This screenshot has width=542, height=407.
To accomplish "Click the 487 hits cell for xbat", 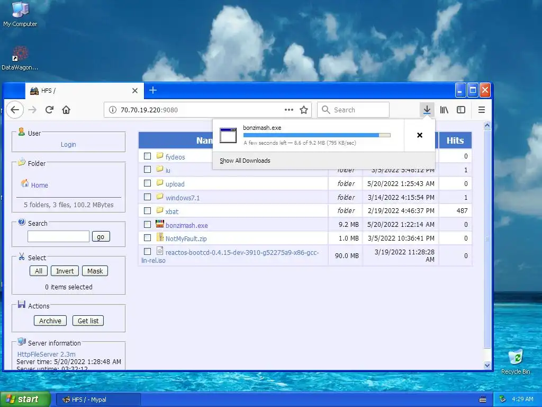I will (455, 211).
